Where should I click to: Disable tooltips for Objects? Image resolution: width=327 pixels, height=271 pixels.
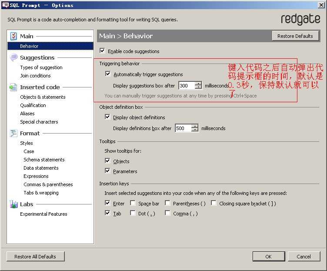click(107, 161)
